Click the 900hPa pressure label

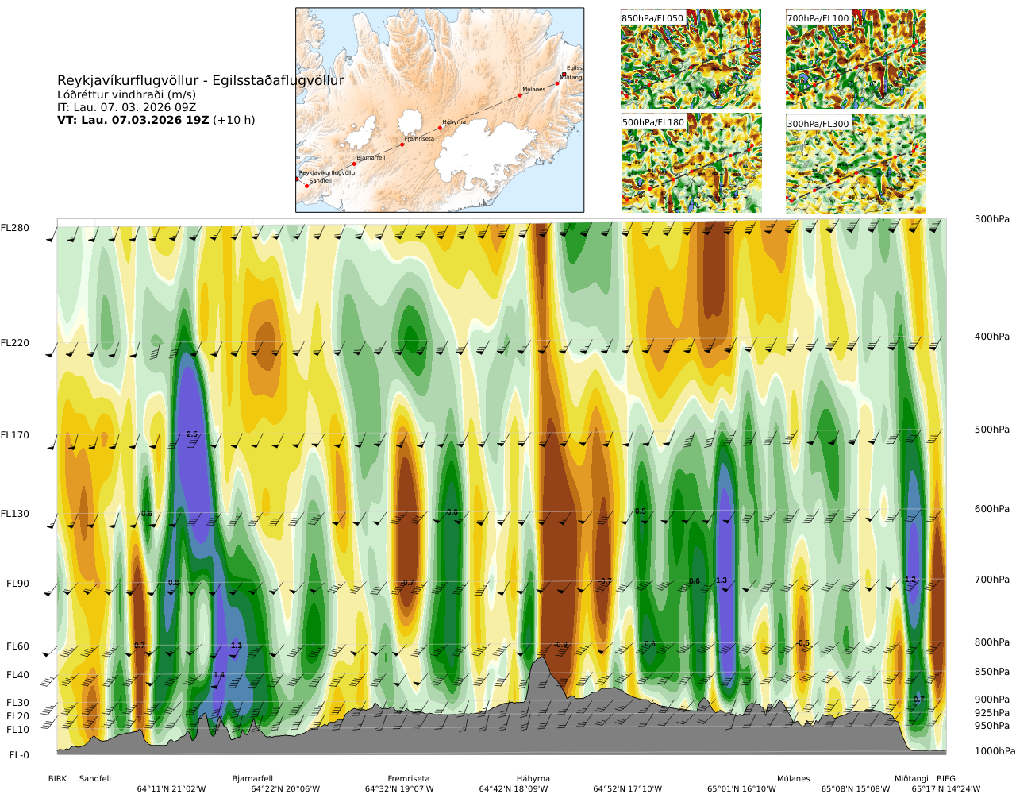pos(992,700)
